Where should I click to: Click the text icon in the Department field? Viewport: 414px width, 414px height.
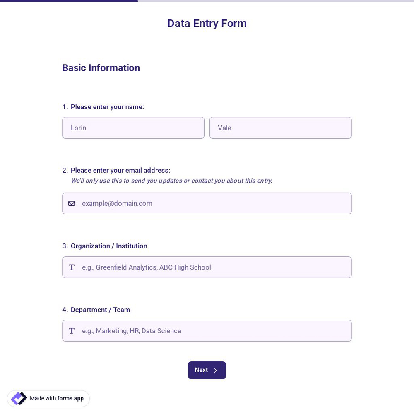click(72, 330)
